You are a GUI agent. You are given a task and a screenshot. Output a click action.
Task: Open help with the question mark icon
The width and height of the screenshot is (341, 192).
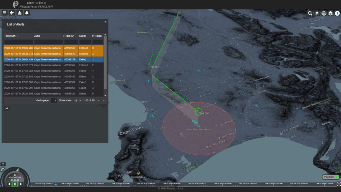click(337, 13)
